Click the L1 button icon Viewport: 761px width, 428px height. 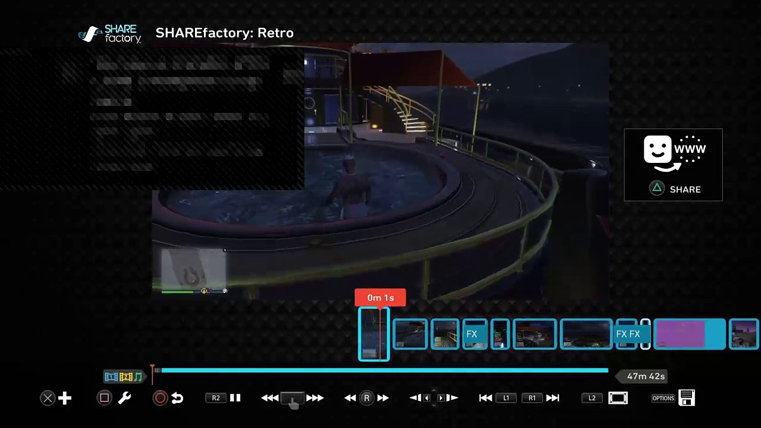[x=506, y=398]
